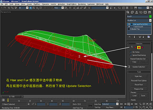The width and height of the screenshot is (153, 110).
Task: Click the Pin Stack icon
Action: pos(129,37)
